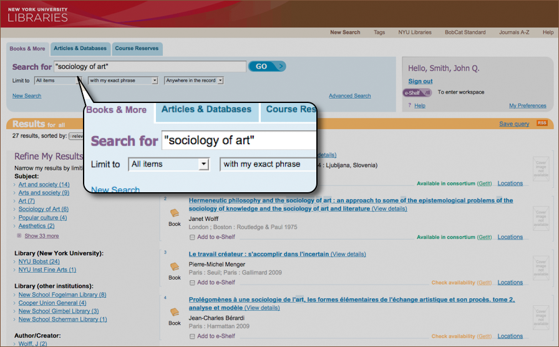Open Le travail créateur title link
This screenshot has width=559, height=347.
(x=259, y=254)
